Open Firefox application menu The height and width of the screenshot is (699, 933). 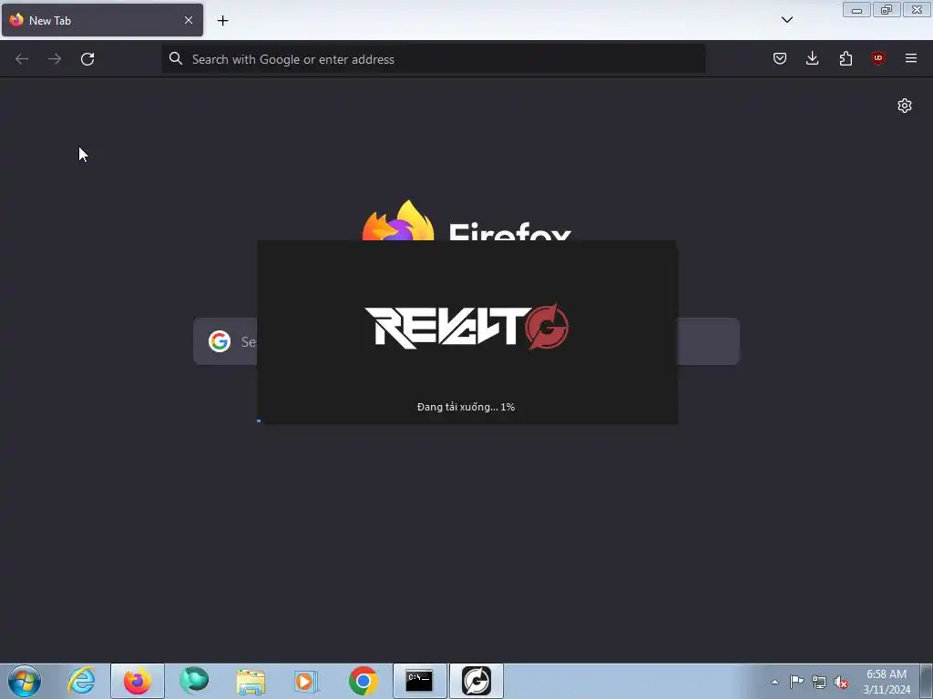tap(910, 58)
